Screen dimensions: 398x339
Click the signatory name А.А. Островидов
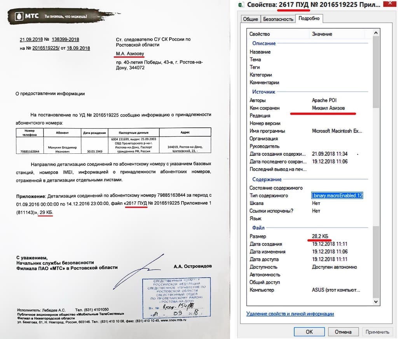[193, 266]
